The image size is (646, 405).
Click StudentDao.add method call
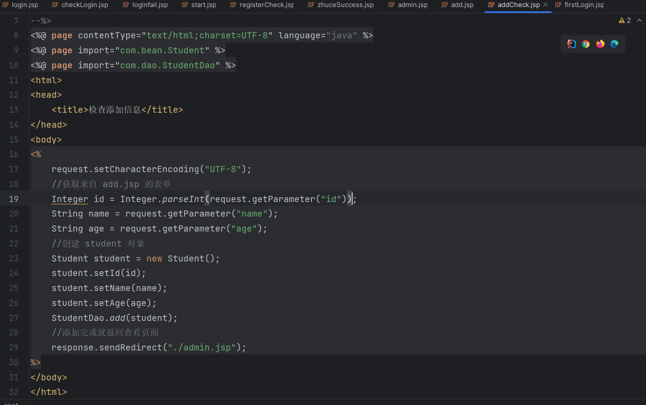[117, 318]
